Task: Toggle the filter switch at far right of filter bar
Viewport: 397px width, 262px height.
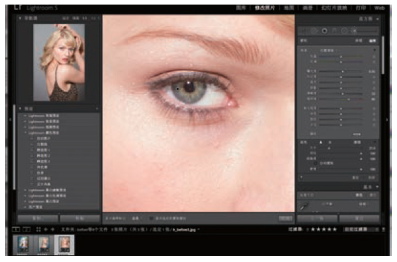Action: (x=383, y=229)
